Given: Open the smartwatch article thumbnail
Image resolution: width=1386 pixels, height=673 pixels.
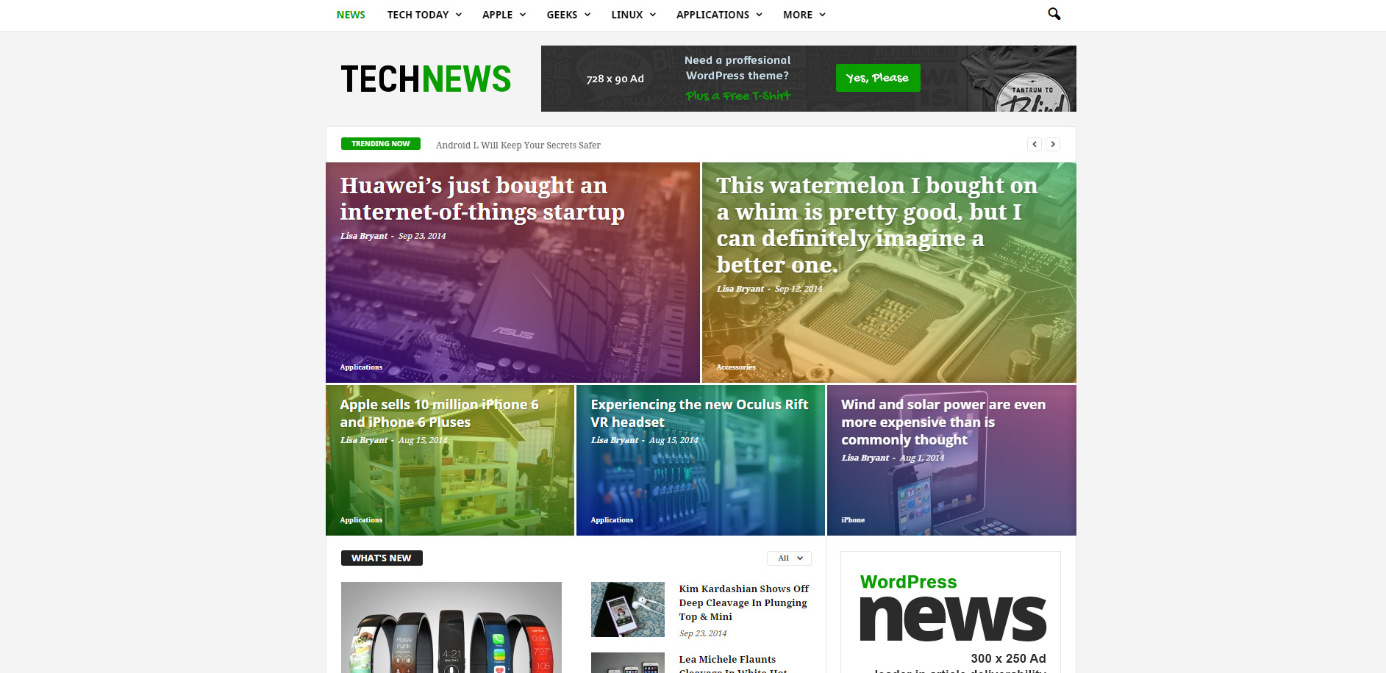Looking at the screenshot, I should [451, 627].
